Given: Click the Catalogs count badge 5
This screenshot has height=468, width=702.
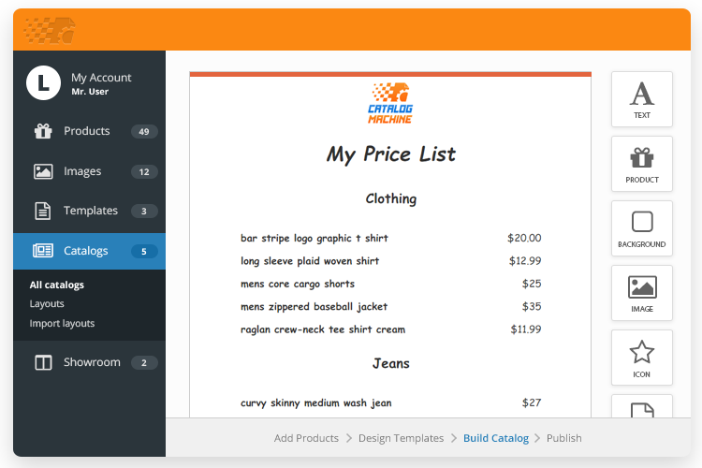Looking at the screenshot, I should pos(144,251).
